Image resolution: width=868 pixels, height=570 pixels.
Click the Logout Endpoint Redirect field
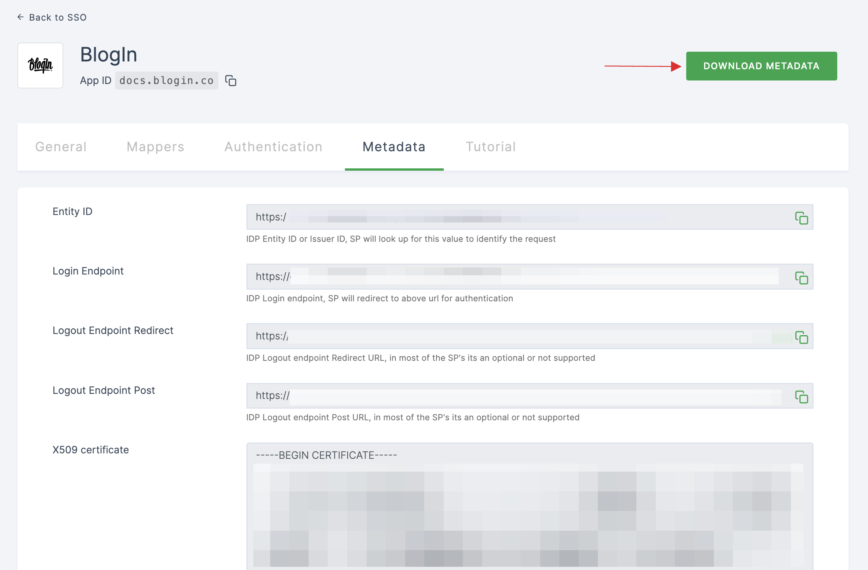coord(530,336)
